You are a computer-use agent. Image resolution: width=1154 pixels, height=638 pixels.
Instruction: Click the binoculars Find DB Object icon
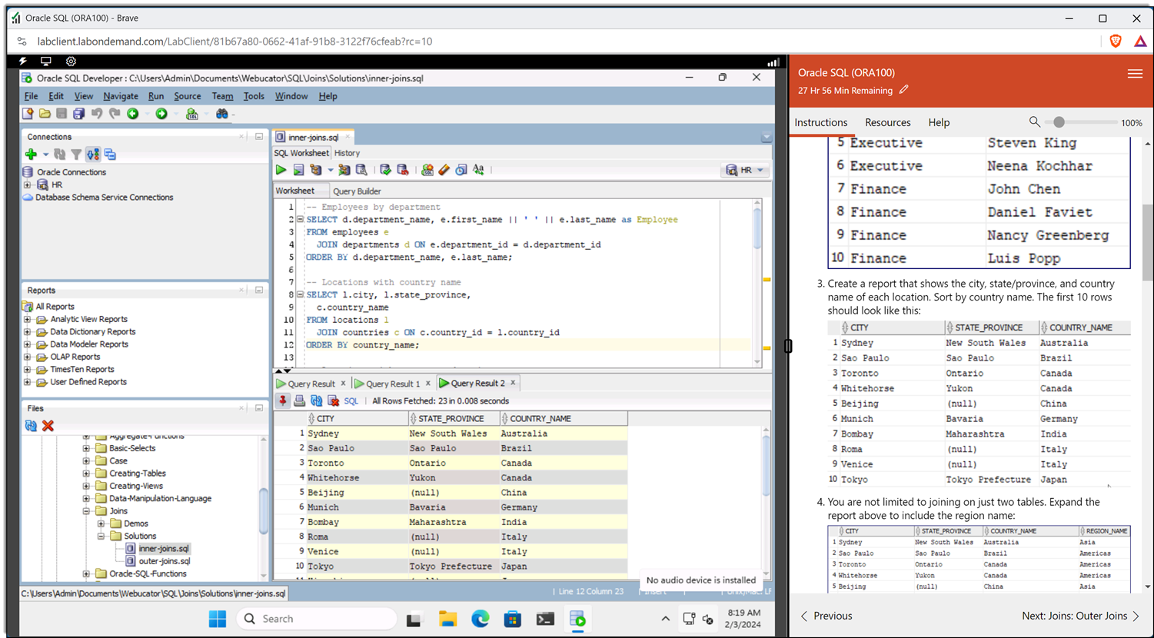[x=222, y=114]
